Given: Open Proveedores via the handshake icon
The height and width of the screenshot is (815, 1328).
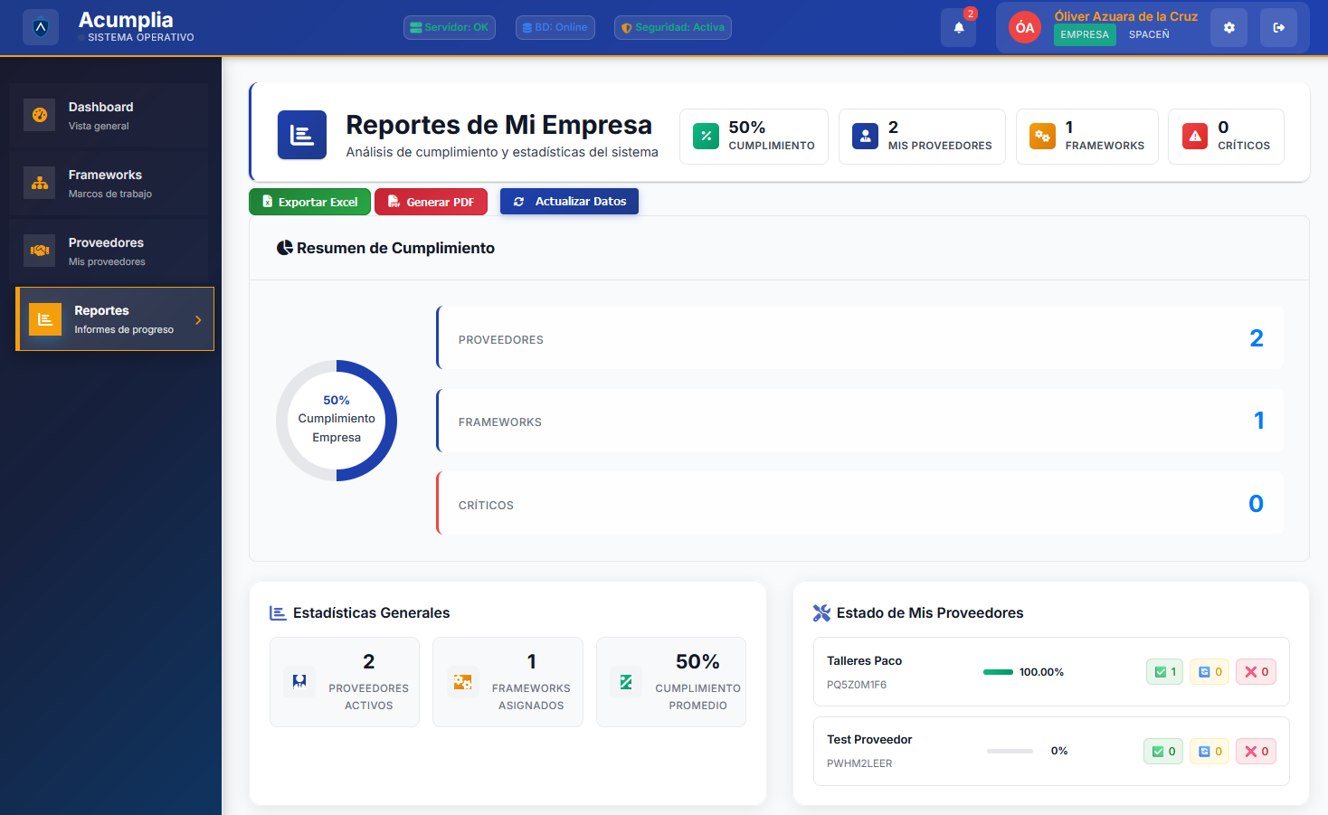Looking at the screenshot, I should pos(40,251).
